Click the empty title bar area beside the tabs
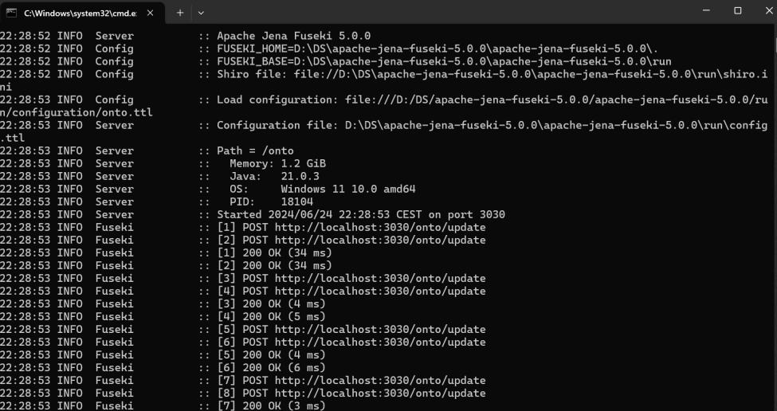This screenshot has height=411, width=777. 446,12
